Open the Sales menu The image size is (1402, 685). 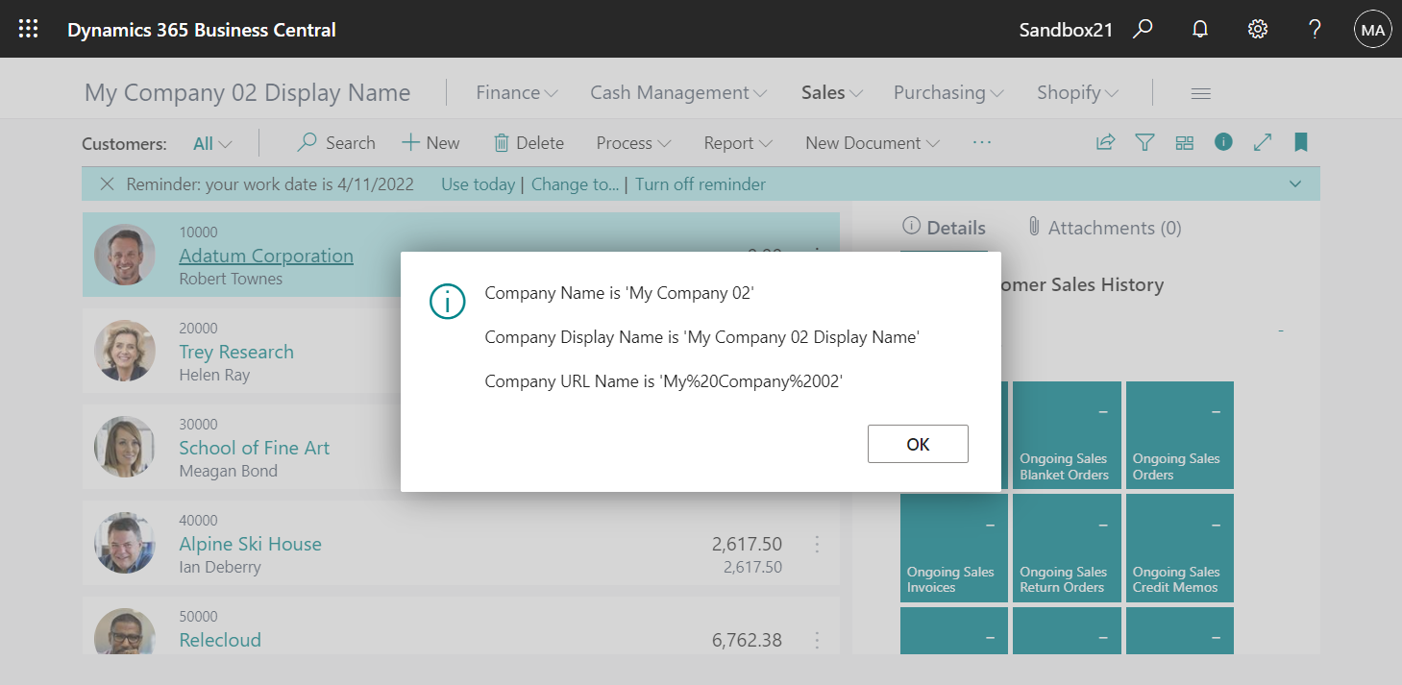[830, 91]
